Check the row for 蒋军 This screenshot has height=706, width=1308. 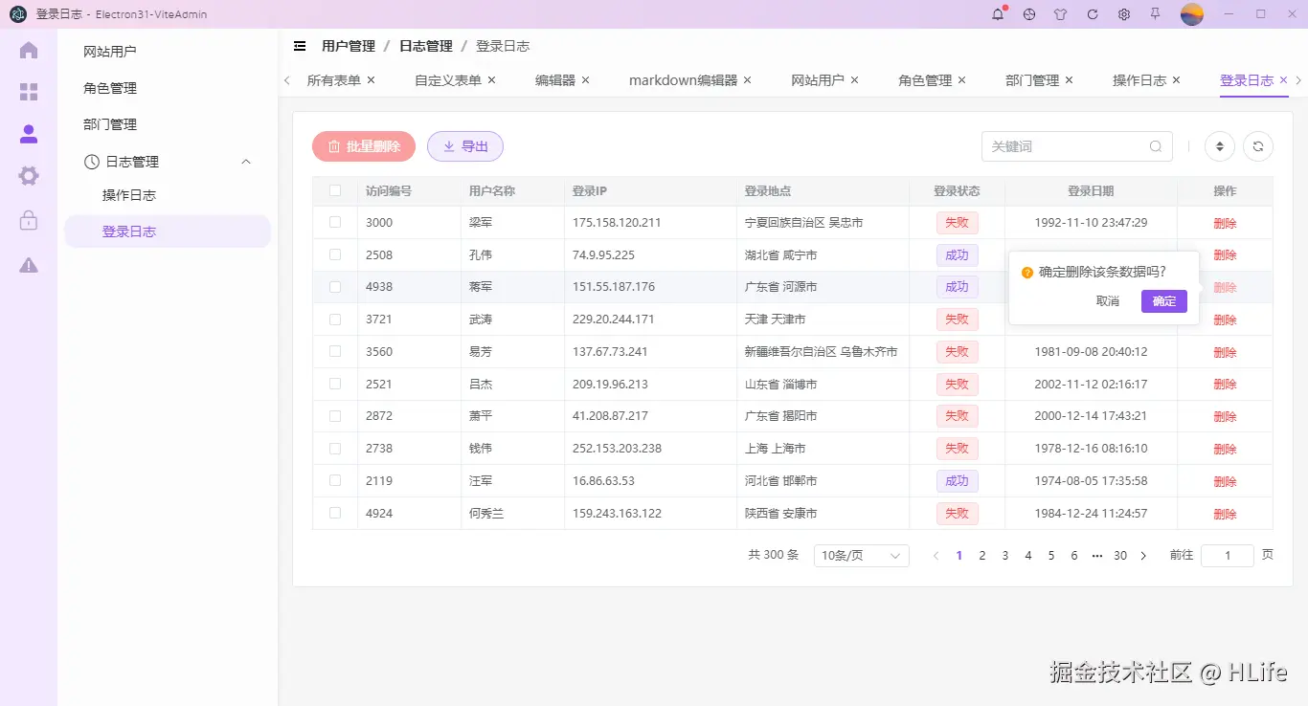click(x=335, y=286)
